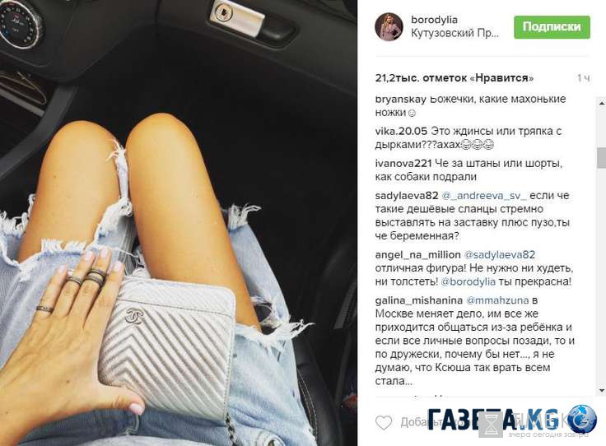
Task: Open commenter galina_mishanina profile
Action: [419, 300]
